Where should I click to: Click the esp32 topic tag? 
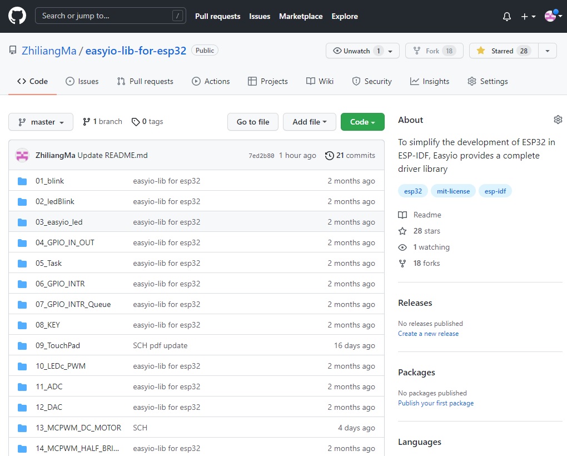[x=413, y=191]
